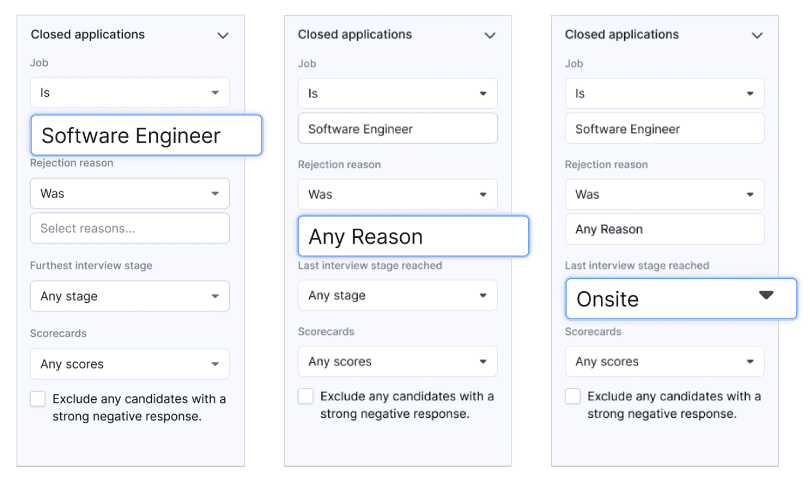Viewport: 811px width, 485px height.
Task: Click the Select reasons input field
Action: (x=130, y=228)
